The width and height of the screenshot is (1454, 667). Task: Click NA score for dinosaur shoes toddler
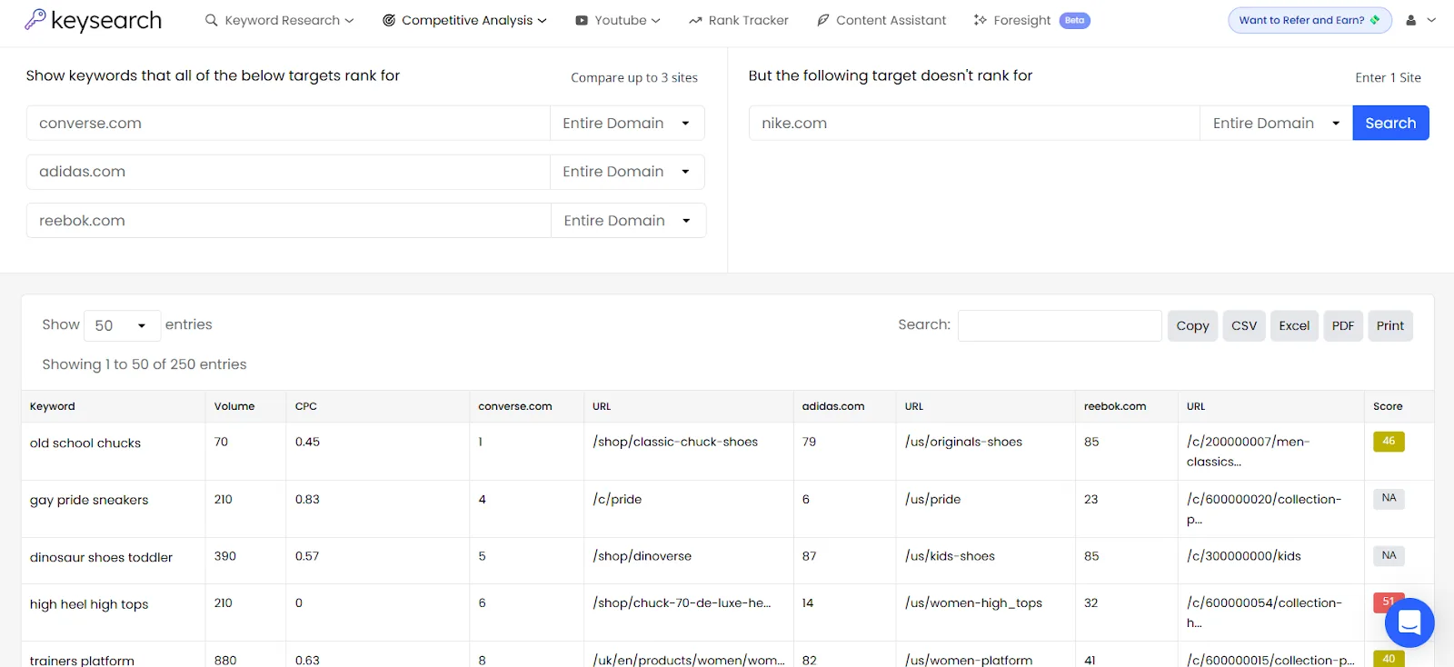[1389, 555]
